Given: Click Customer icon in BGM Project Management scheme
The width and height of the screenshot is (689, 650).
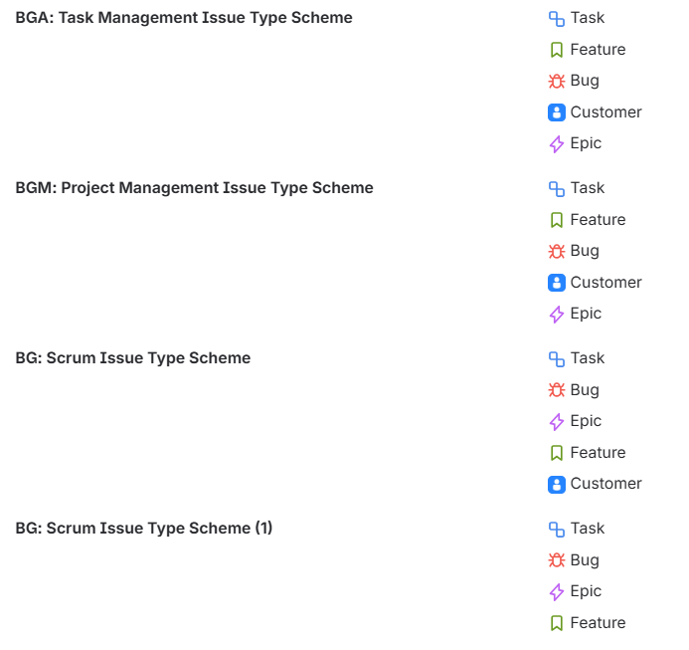Looking at the screenshot, I should click(x=557, y=283).
